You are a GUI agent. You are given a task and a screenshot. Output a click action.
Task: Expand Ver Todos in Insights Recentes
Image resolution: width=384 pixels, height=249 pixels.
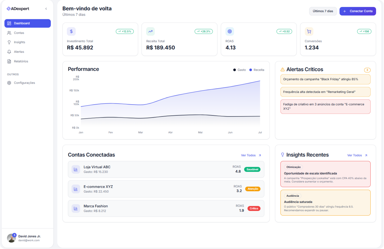tap(357, 155)
